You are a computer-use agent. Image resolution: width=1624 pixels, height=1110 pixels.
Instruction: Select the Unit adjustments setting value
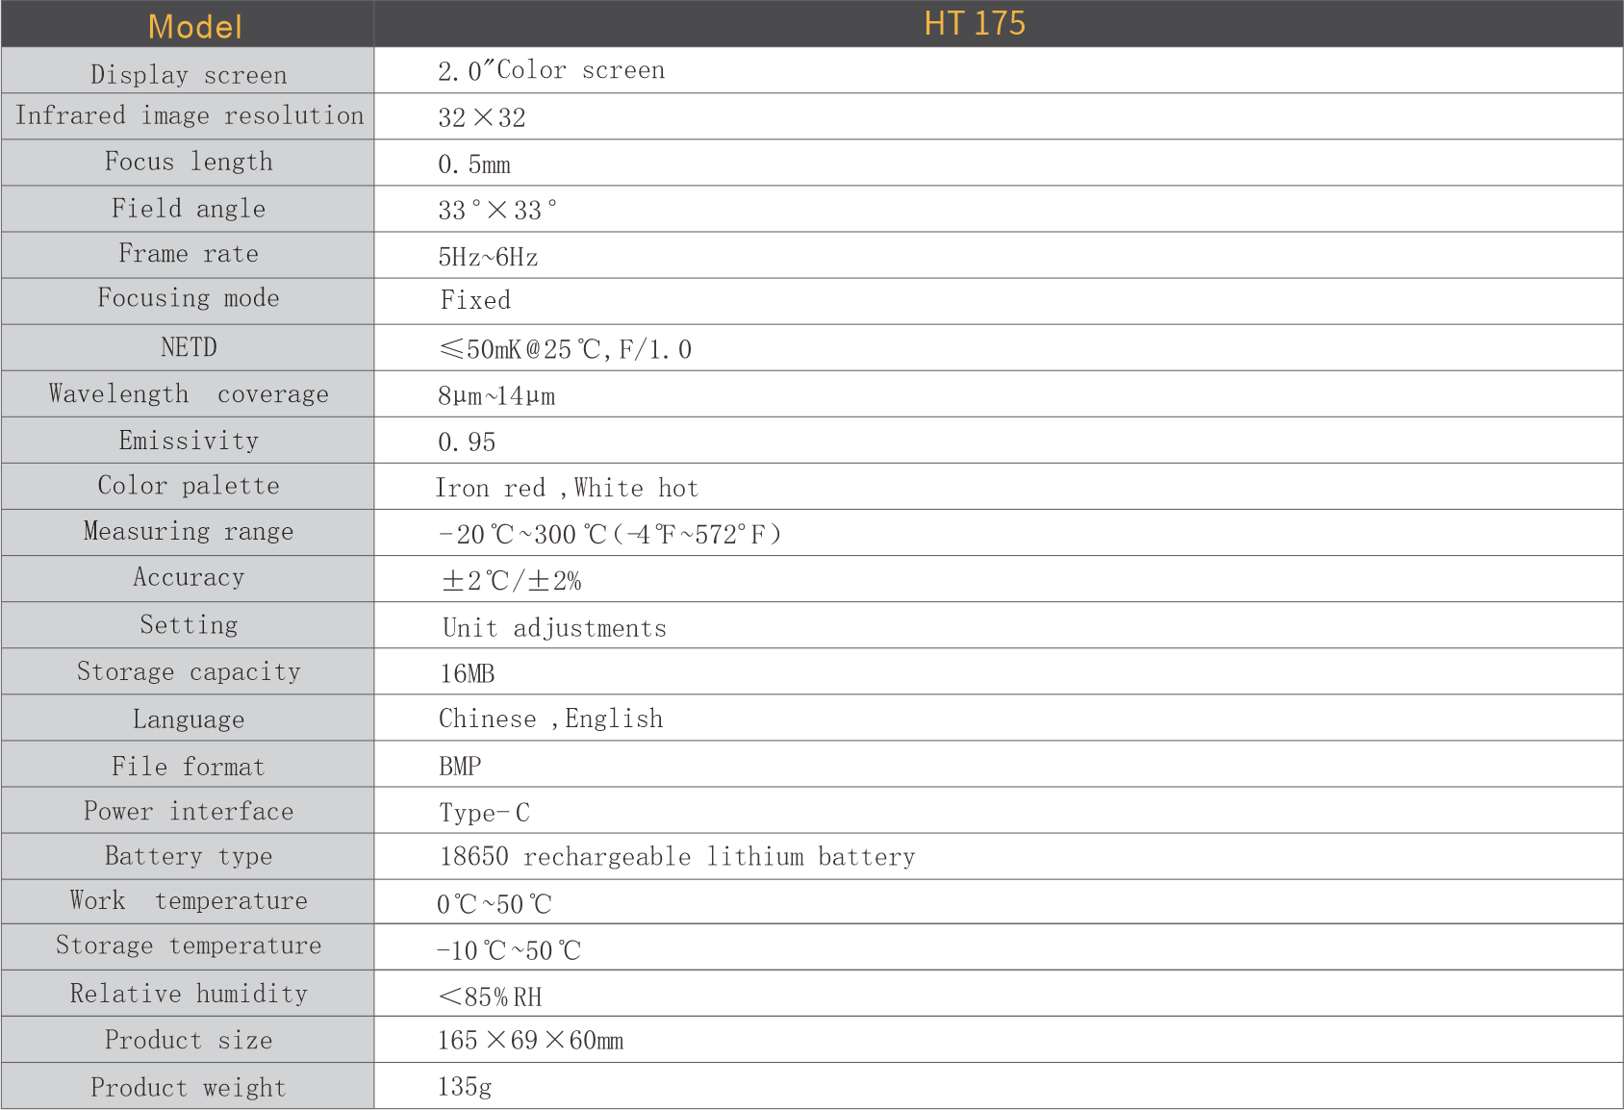554,627
